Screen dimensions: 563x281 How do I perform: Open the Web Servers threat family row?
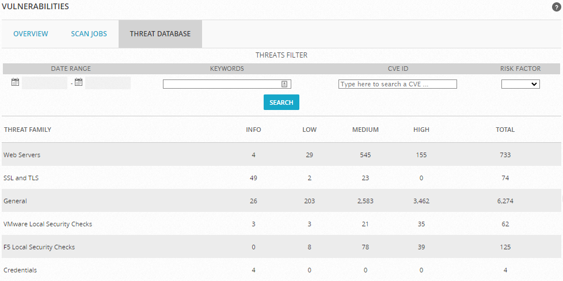281,155
